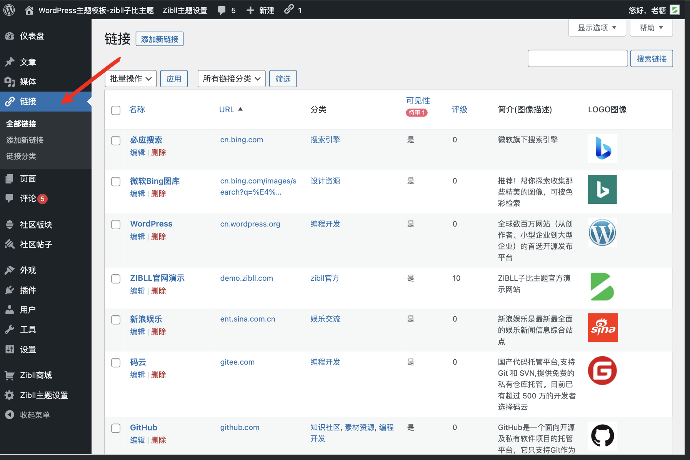Check the WordPress row checkbox

[x=116, y=225]
